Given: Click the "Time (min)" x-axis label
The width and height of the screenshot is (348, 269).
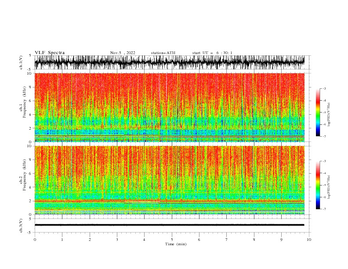Looking at the screenshot, I should click(176, 244).
